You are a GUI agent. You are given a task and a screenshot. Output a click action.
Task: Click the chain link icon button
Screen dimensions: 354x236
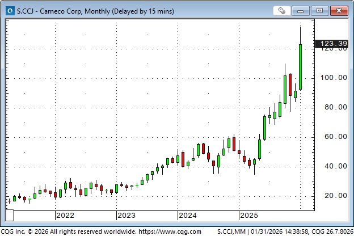281,10
